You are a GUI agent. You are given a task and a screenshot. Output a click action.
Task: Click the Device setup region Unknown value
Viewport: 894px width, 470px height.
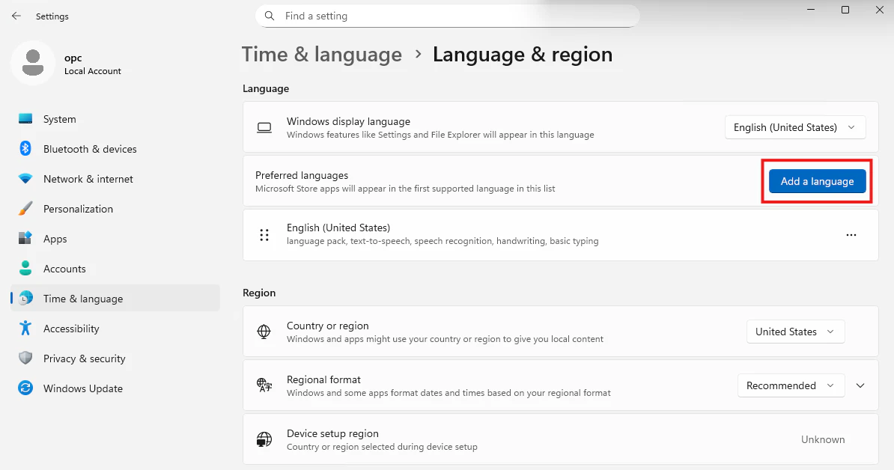click(823, 439)
